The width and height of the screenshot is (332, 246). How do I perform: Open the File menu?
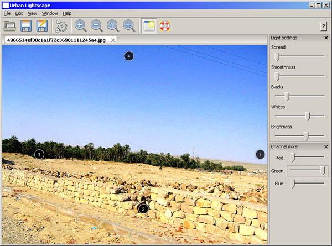[7, 13]
